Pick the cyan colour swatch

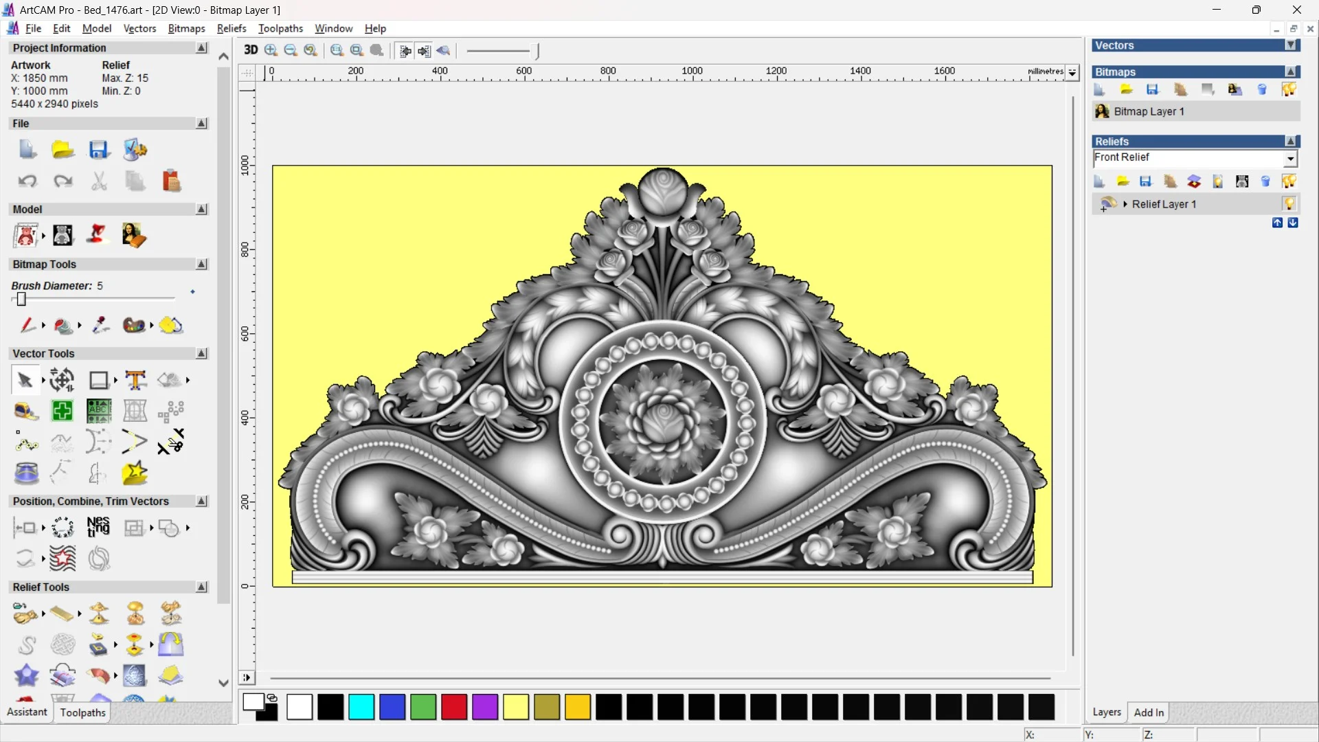click(x=361, y=707)
